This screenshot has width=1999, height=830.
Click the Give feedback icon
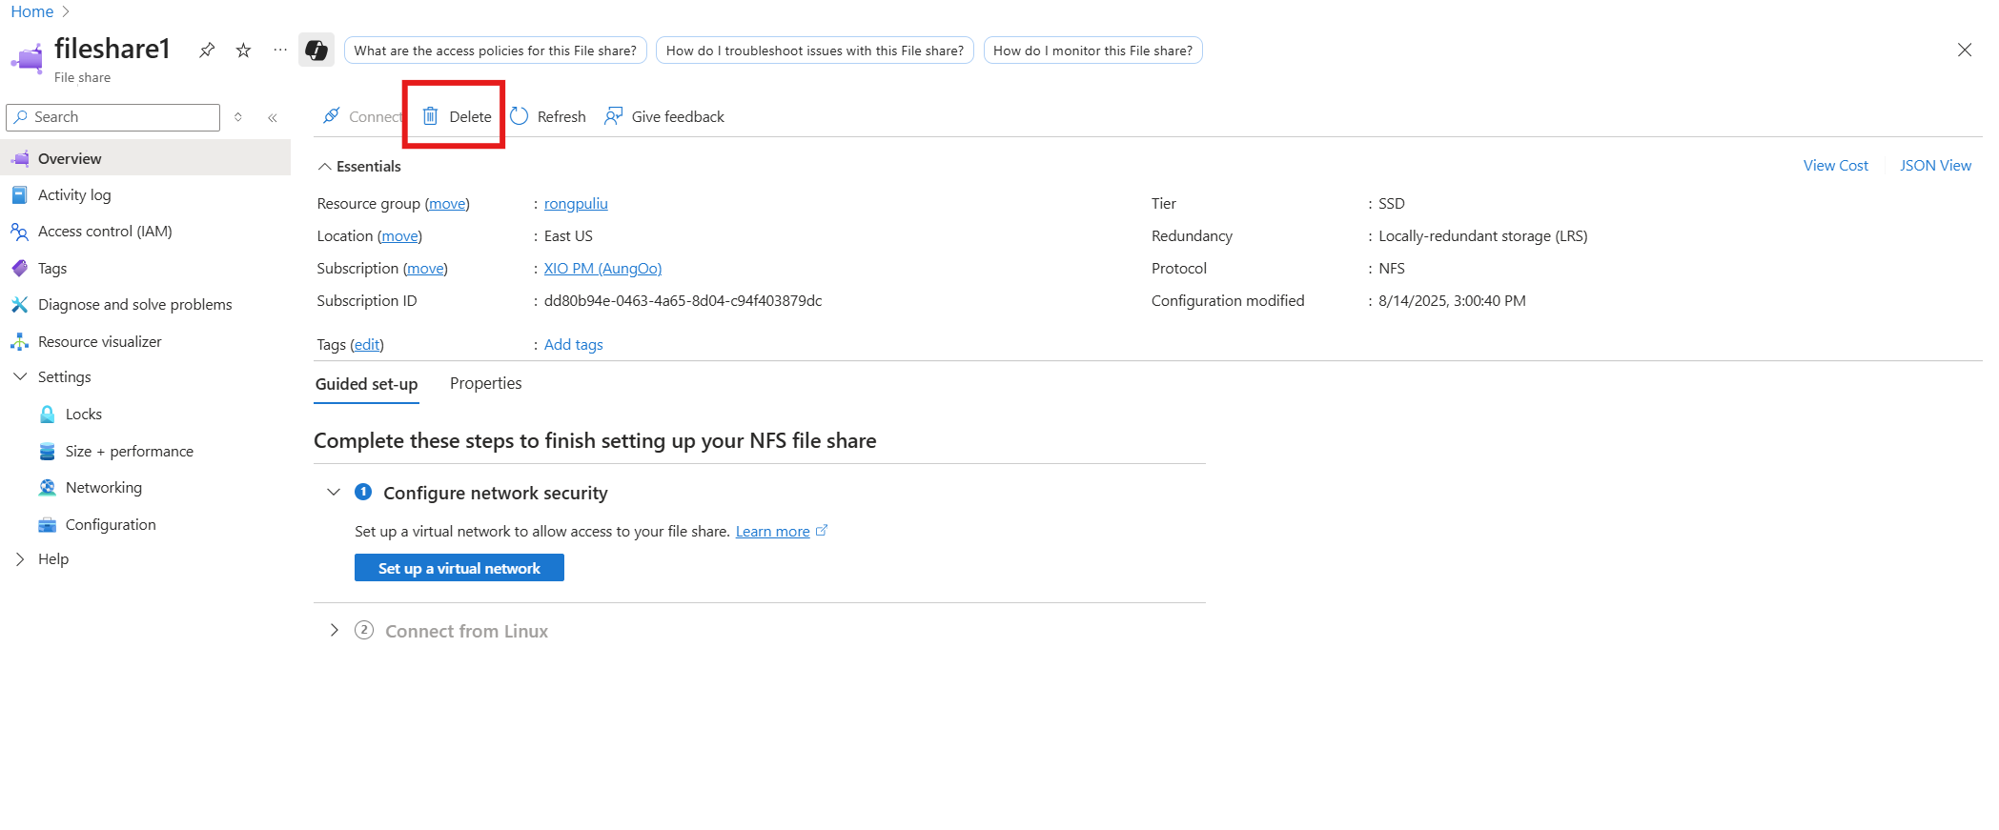pos(614,116)
